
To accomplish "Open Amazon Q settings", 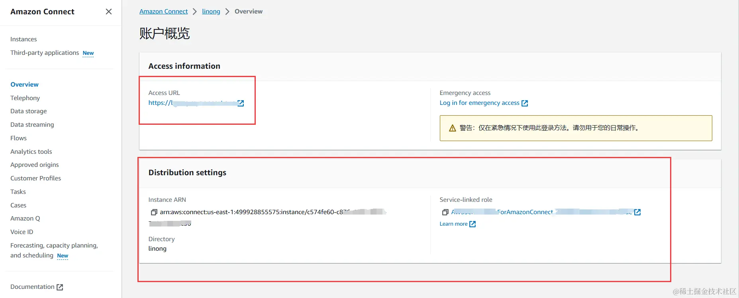I will click(25, 218).
